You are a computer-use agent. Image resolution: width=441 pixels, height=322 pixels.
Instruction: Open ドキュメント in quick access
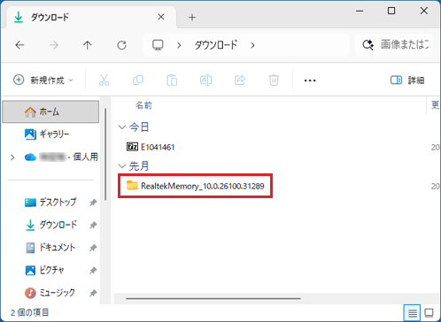click(50, 248)
